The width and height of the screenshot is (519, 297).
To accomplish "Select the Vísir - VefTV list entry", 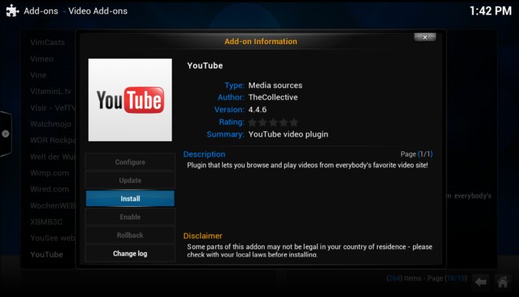I will (53, 108).
